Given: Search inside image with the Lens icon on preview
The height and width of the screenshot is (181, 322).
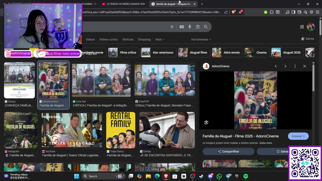Looking at the screenshot, I should pyautogui.click(x=206, y=122).
